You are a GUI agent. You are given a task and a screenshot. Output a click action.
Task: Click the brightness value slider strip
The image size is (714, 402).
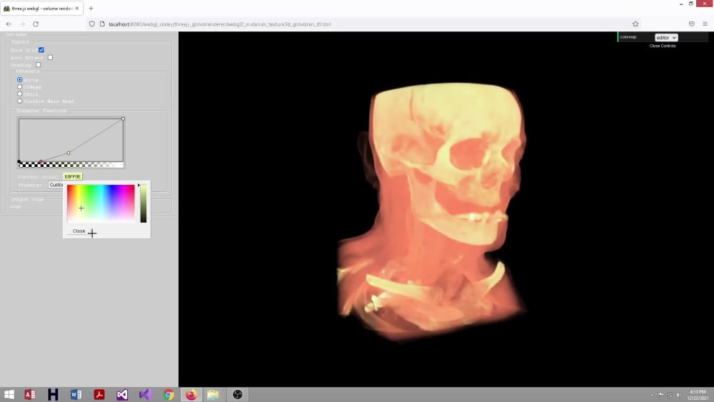click(144, 203)
